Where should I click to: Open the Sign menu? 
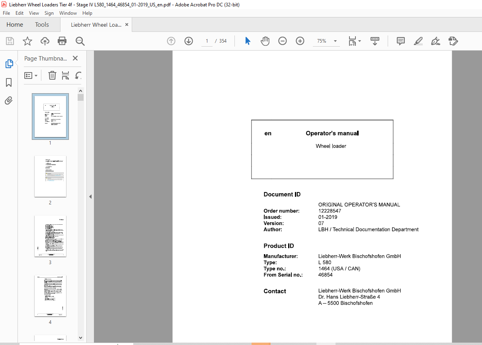[49, 13]
